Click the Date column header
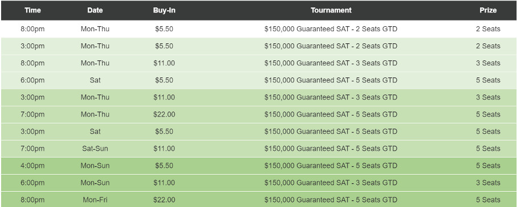517x207 pixels. pyautogui.click(x=95, y=10)
